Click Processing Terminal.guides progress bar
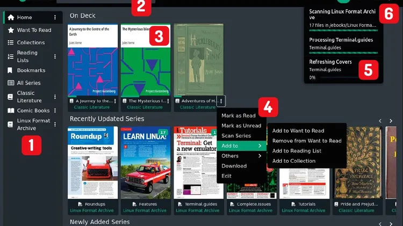This screenshot has width=403, height=226. (344, 53)
